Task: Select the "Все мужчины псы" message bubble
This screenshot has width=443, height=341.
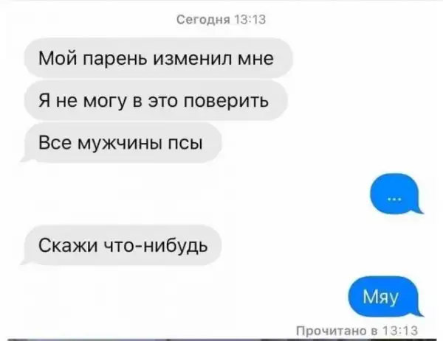Action: point(123,143)
